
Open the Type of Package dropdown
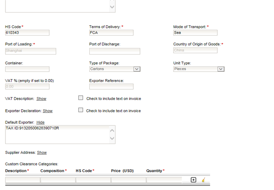pyautogui.click(x=137, y=69)
